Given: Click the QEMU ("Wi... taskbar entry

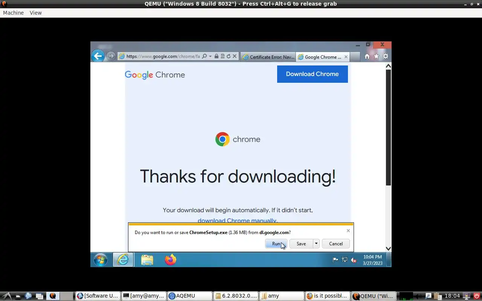Looking at the screenshot, I should click(x=374, y=296).
